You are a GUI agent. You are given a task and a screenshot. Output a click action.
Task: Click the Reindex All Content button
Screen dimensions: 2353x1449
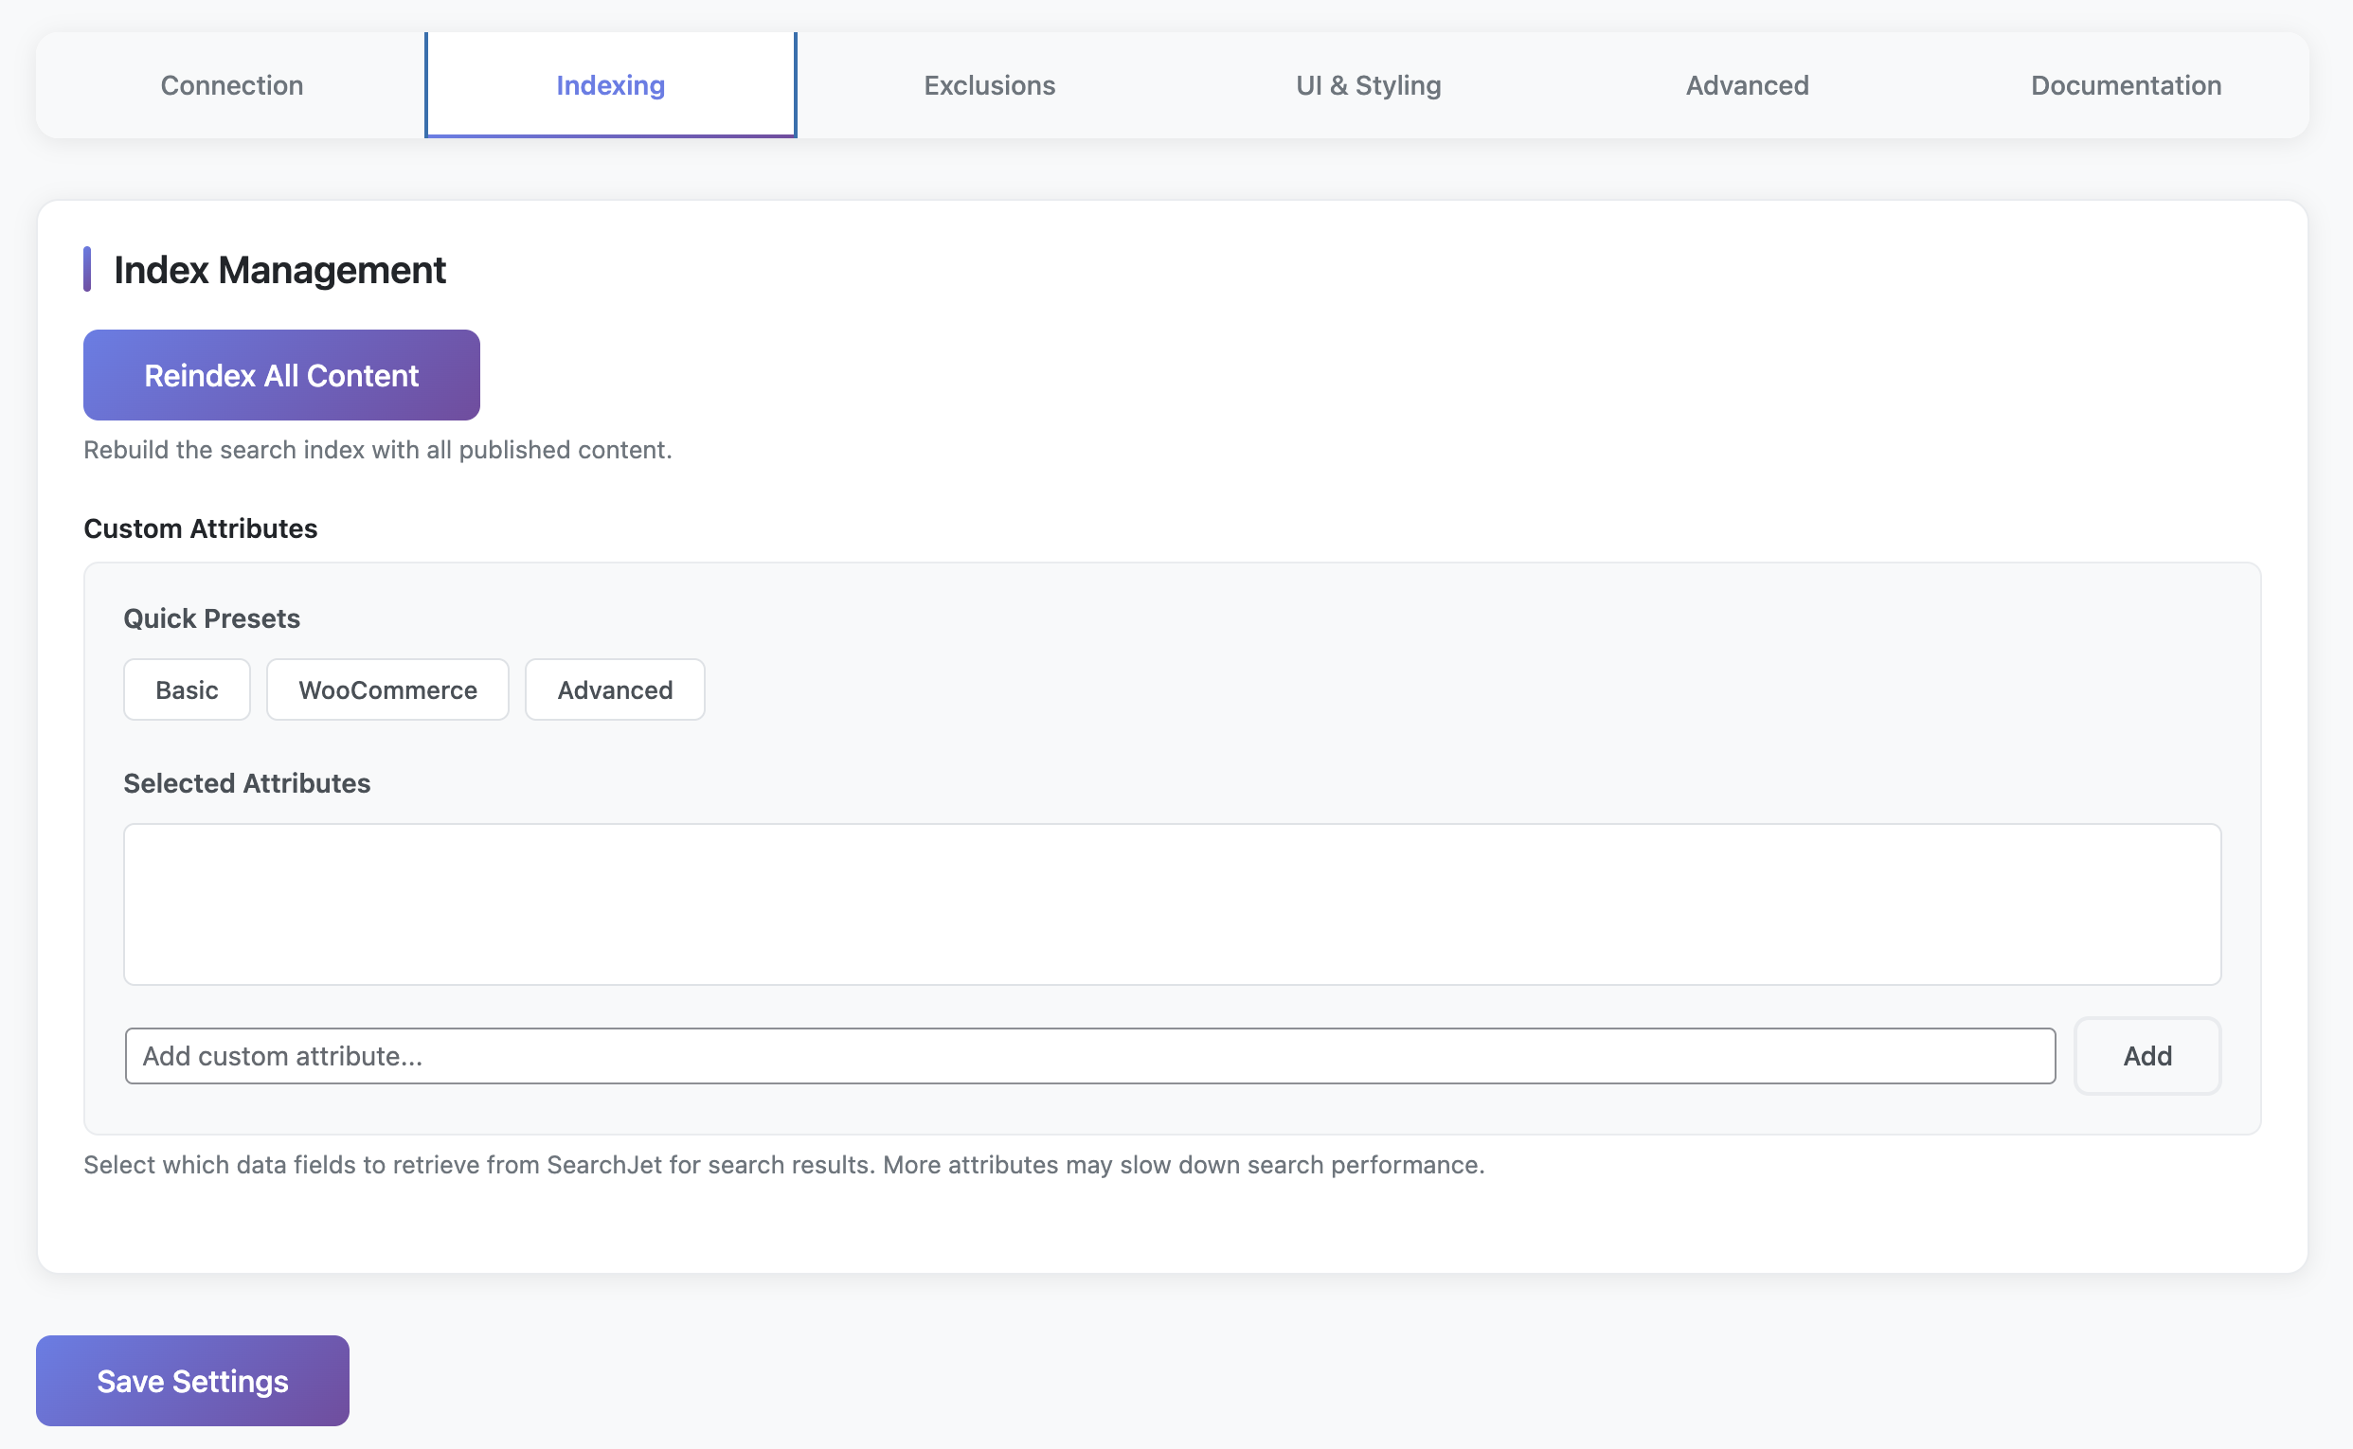[280, 375]
